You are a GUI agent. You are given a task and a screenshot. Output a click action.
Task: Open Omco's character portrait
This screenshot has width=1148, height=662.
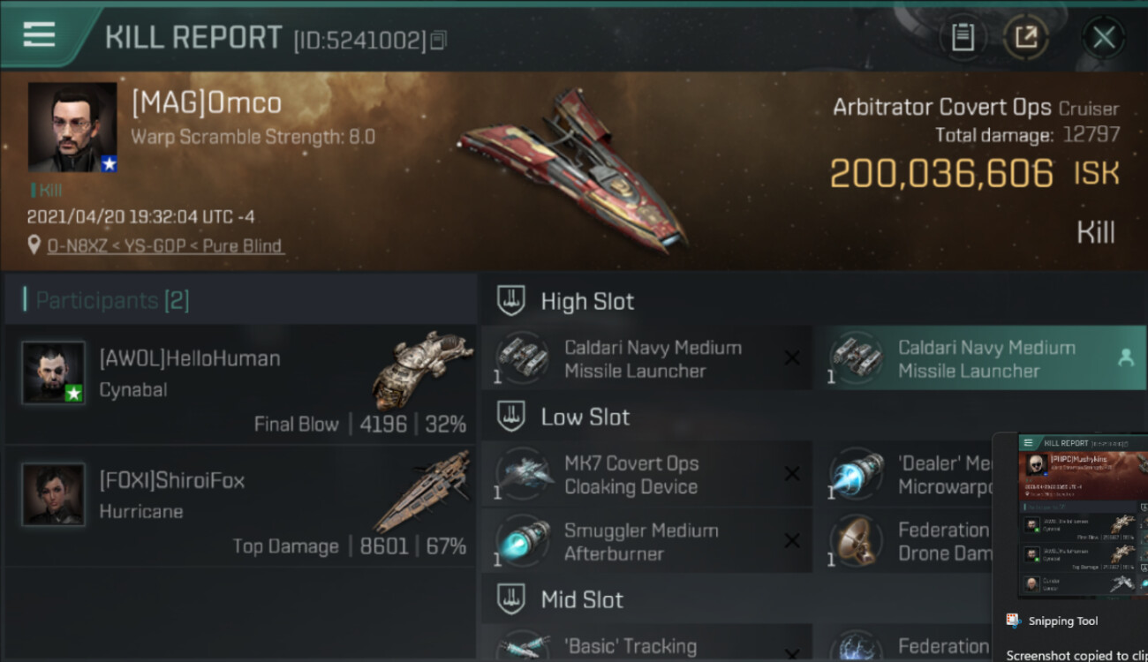[72, 127]
